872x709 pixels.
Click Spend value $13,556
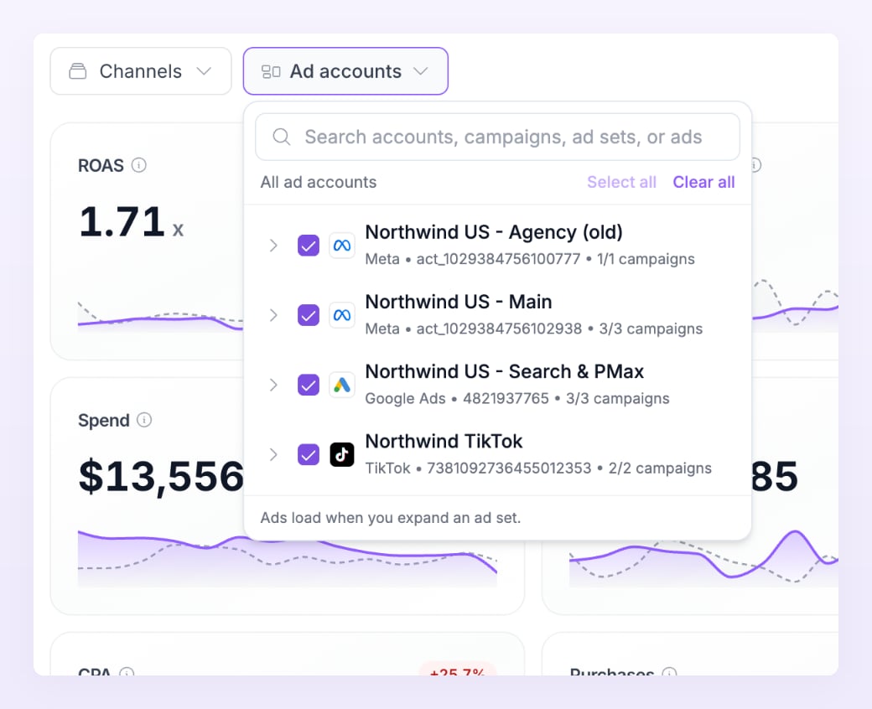click(161, 476)
